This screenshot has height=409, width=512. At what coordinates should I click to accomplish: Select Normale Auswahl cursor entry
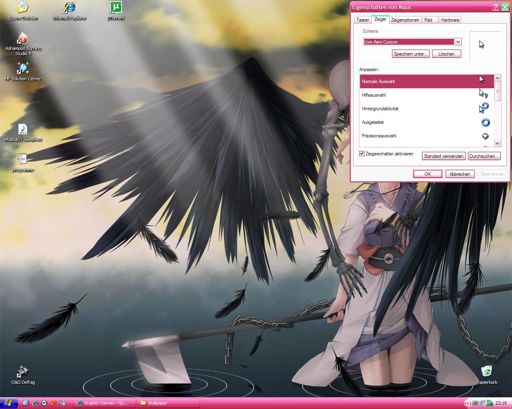427,81
